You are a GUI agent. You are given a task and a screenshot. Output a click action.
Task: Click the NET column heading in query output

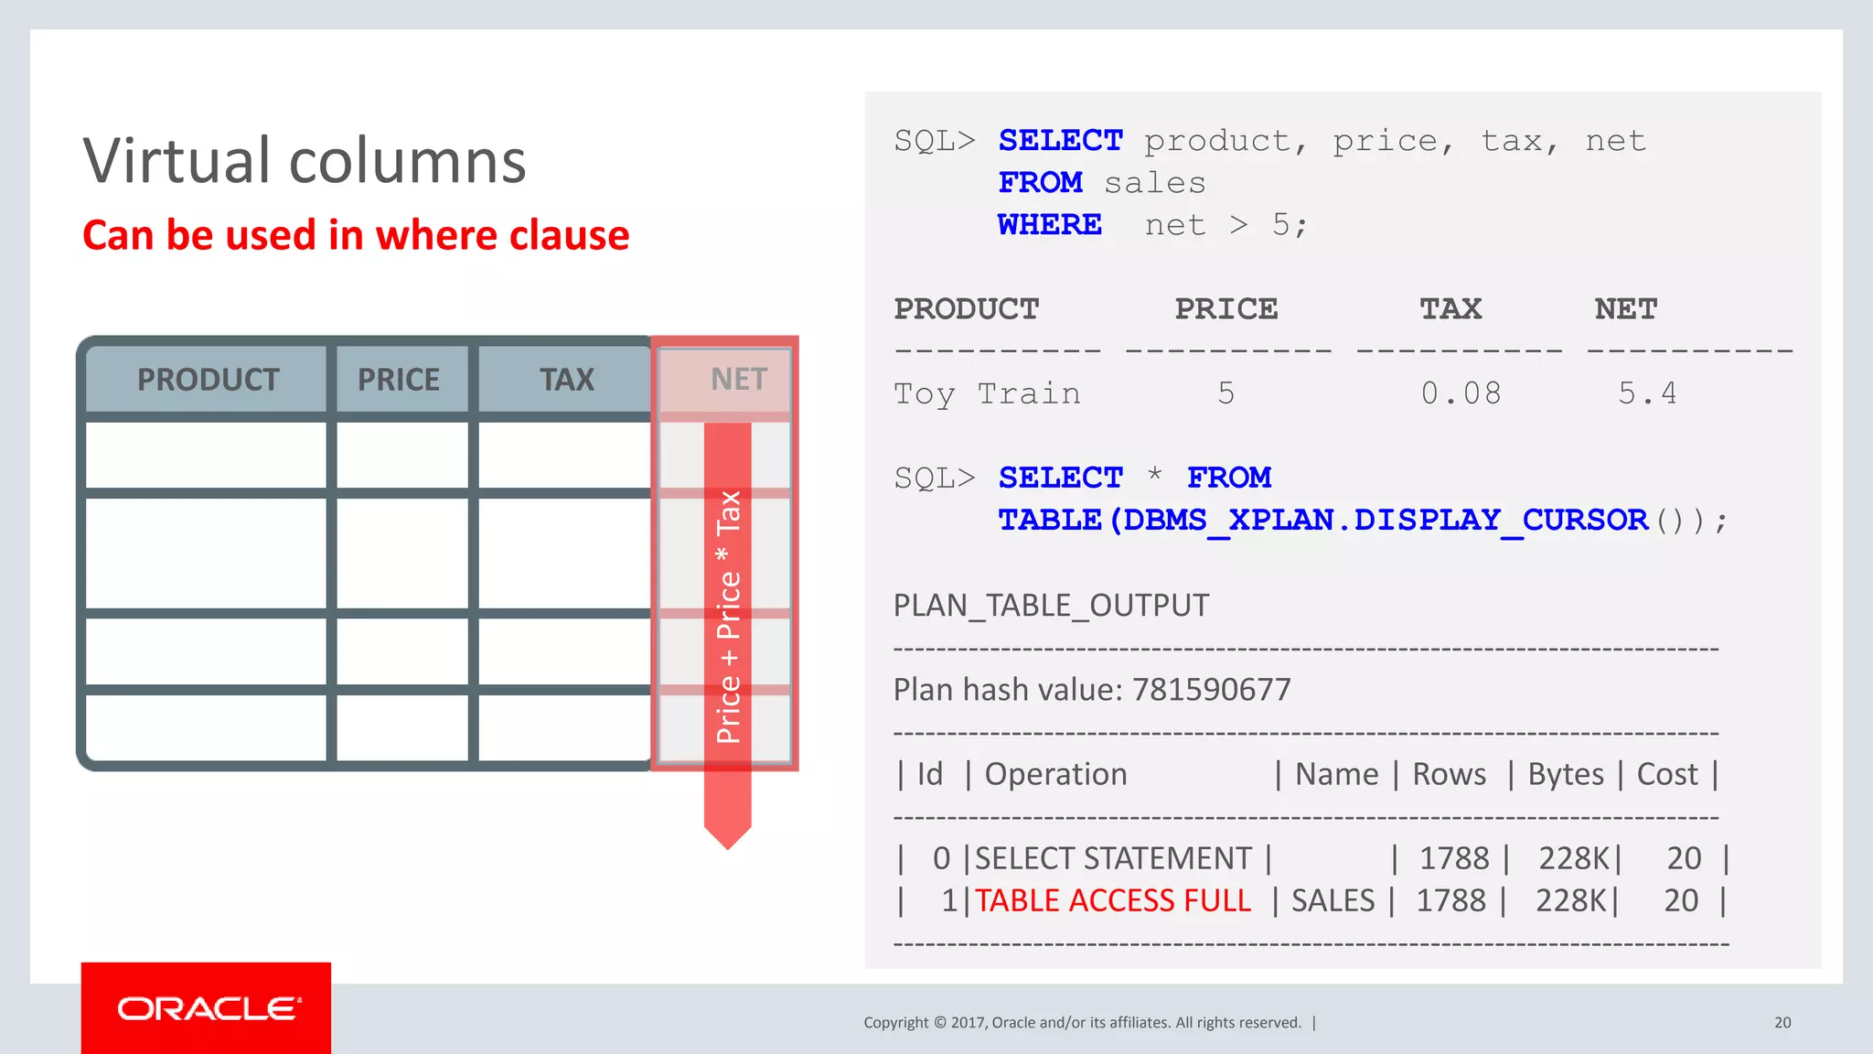1626,308
